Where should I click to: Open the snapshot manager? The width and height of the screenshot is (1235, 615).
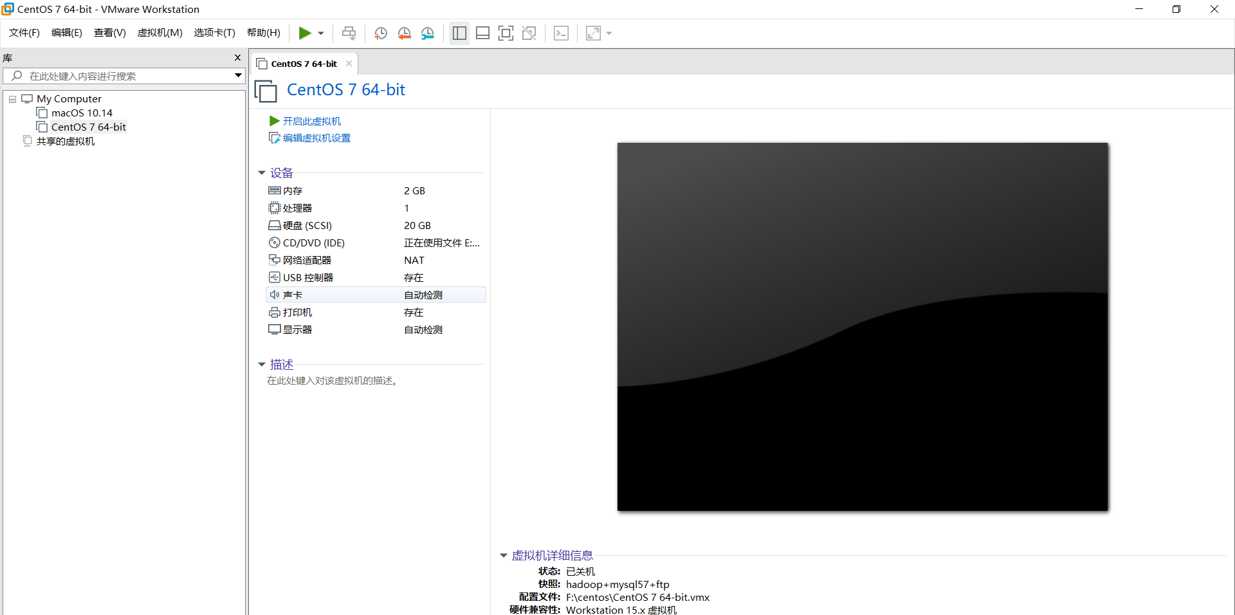point(428,33)
